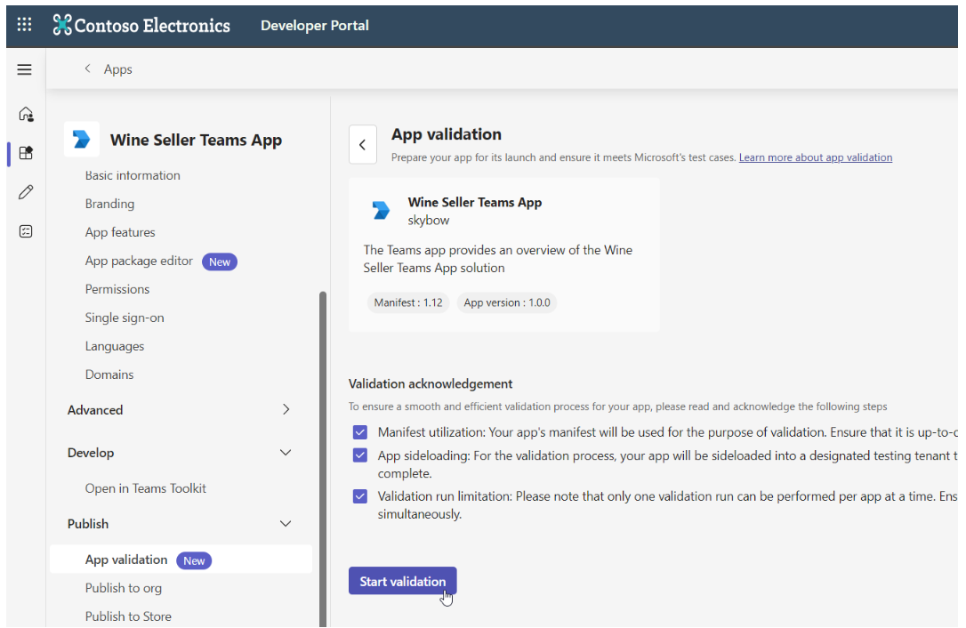Go to Publish to org

tap(124, 588)
